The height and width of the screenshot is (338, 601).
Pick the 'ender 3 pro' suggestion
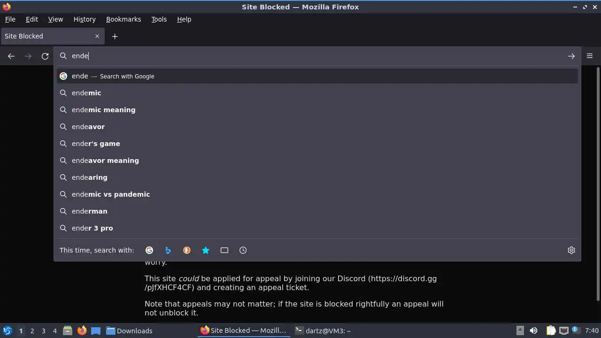tap(317, 228)
